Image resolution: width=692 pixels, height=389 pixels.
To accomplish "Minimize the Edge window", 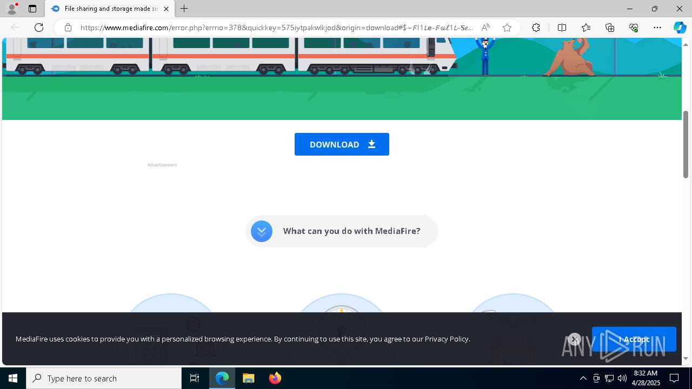I will [x=629, y=9].
